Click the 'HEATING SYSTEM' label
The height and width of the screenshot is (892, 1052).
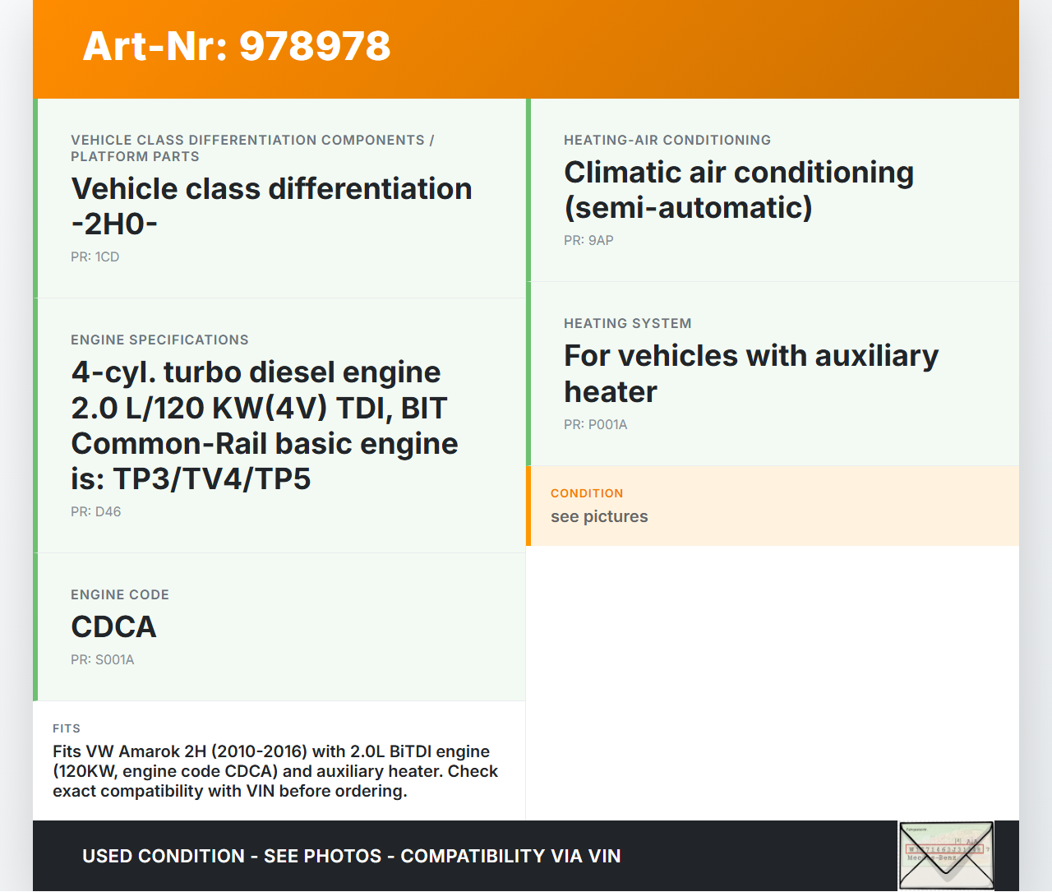628,323
